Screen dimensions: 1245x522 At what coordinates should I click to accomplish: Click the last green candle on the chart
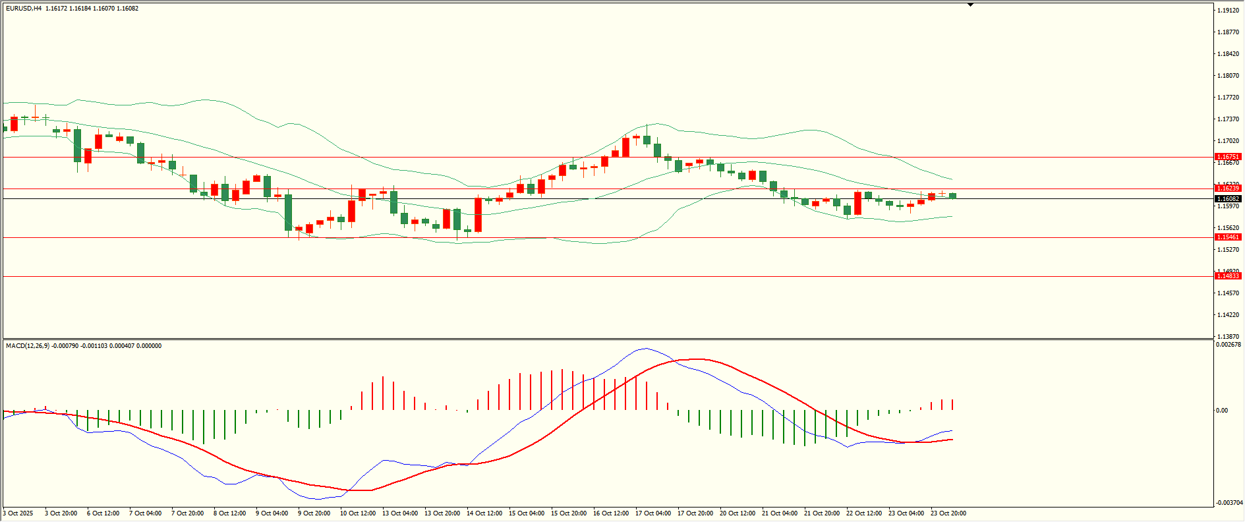(952, 196)
